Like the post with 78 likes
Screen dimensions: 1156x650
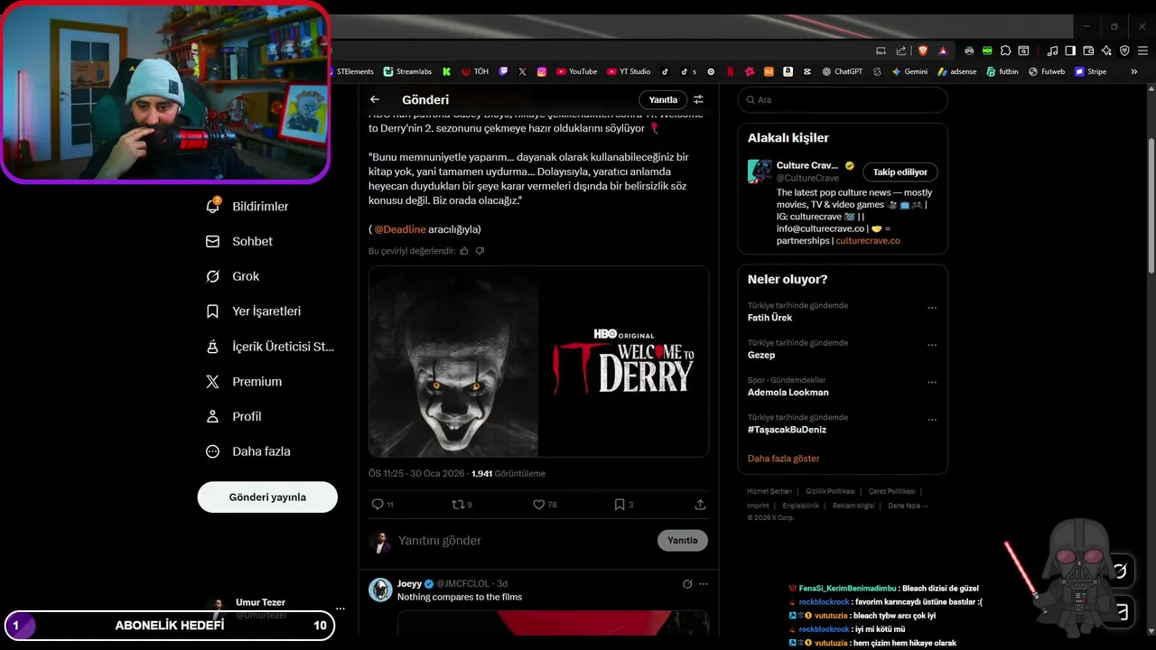pos(538,505)
